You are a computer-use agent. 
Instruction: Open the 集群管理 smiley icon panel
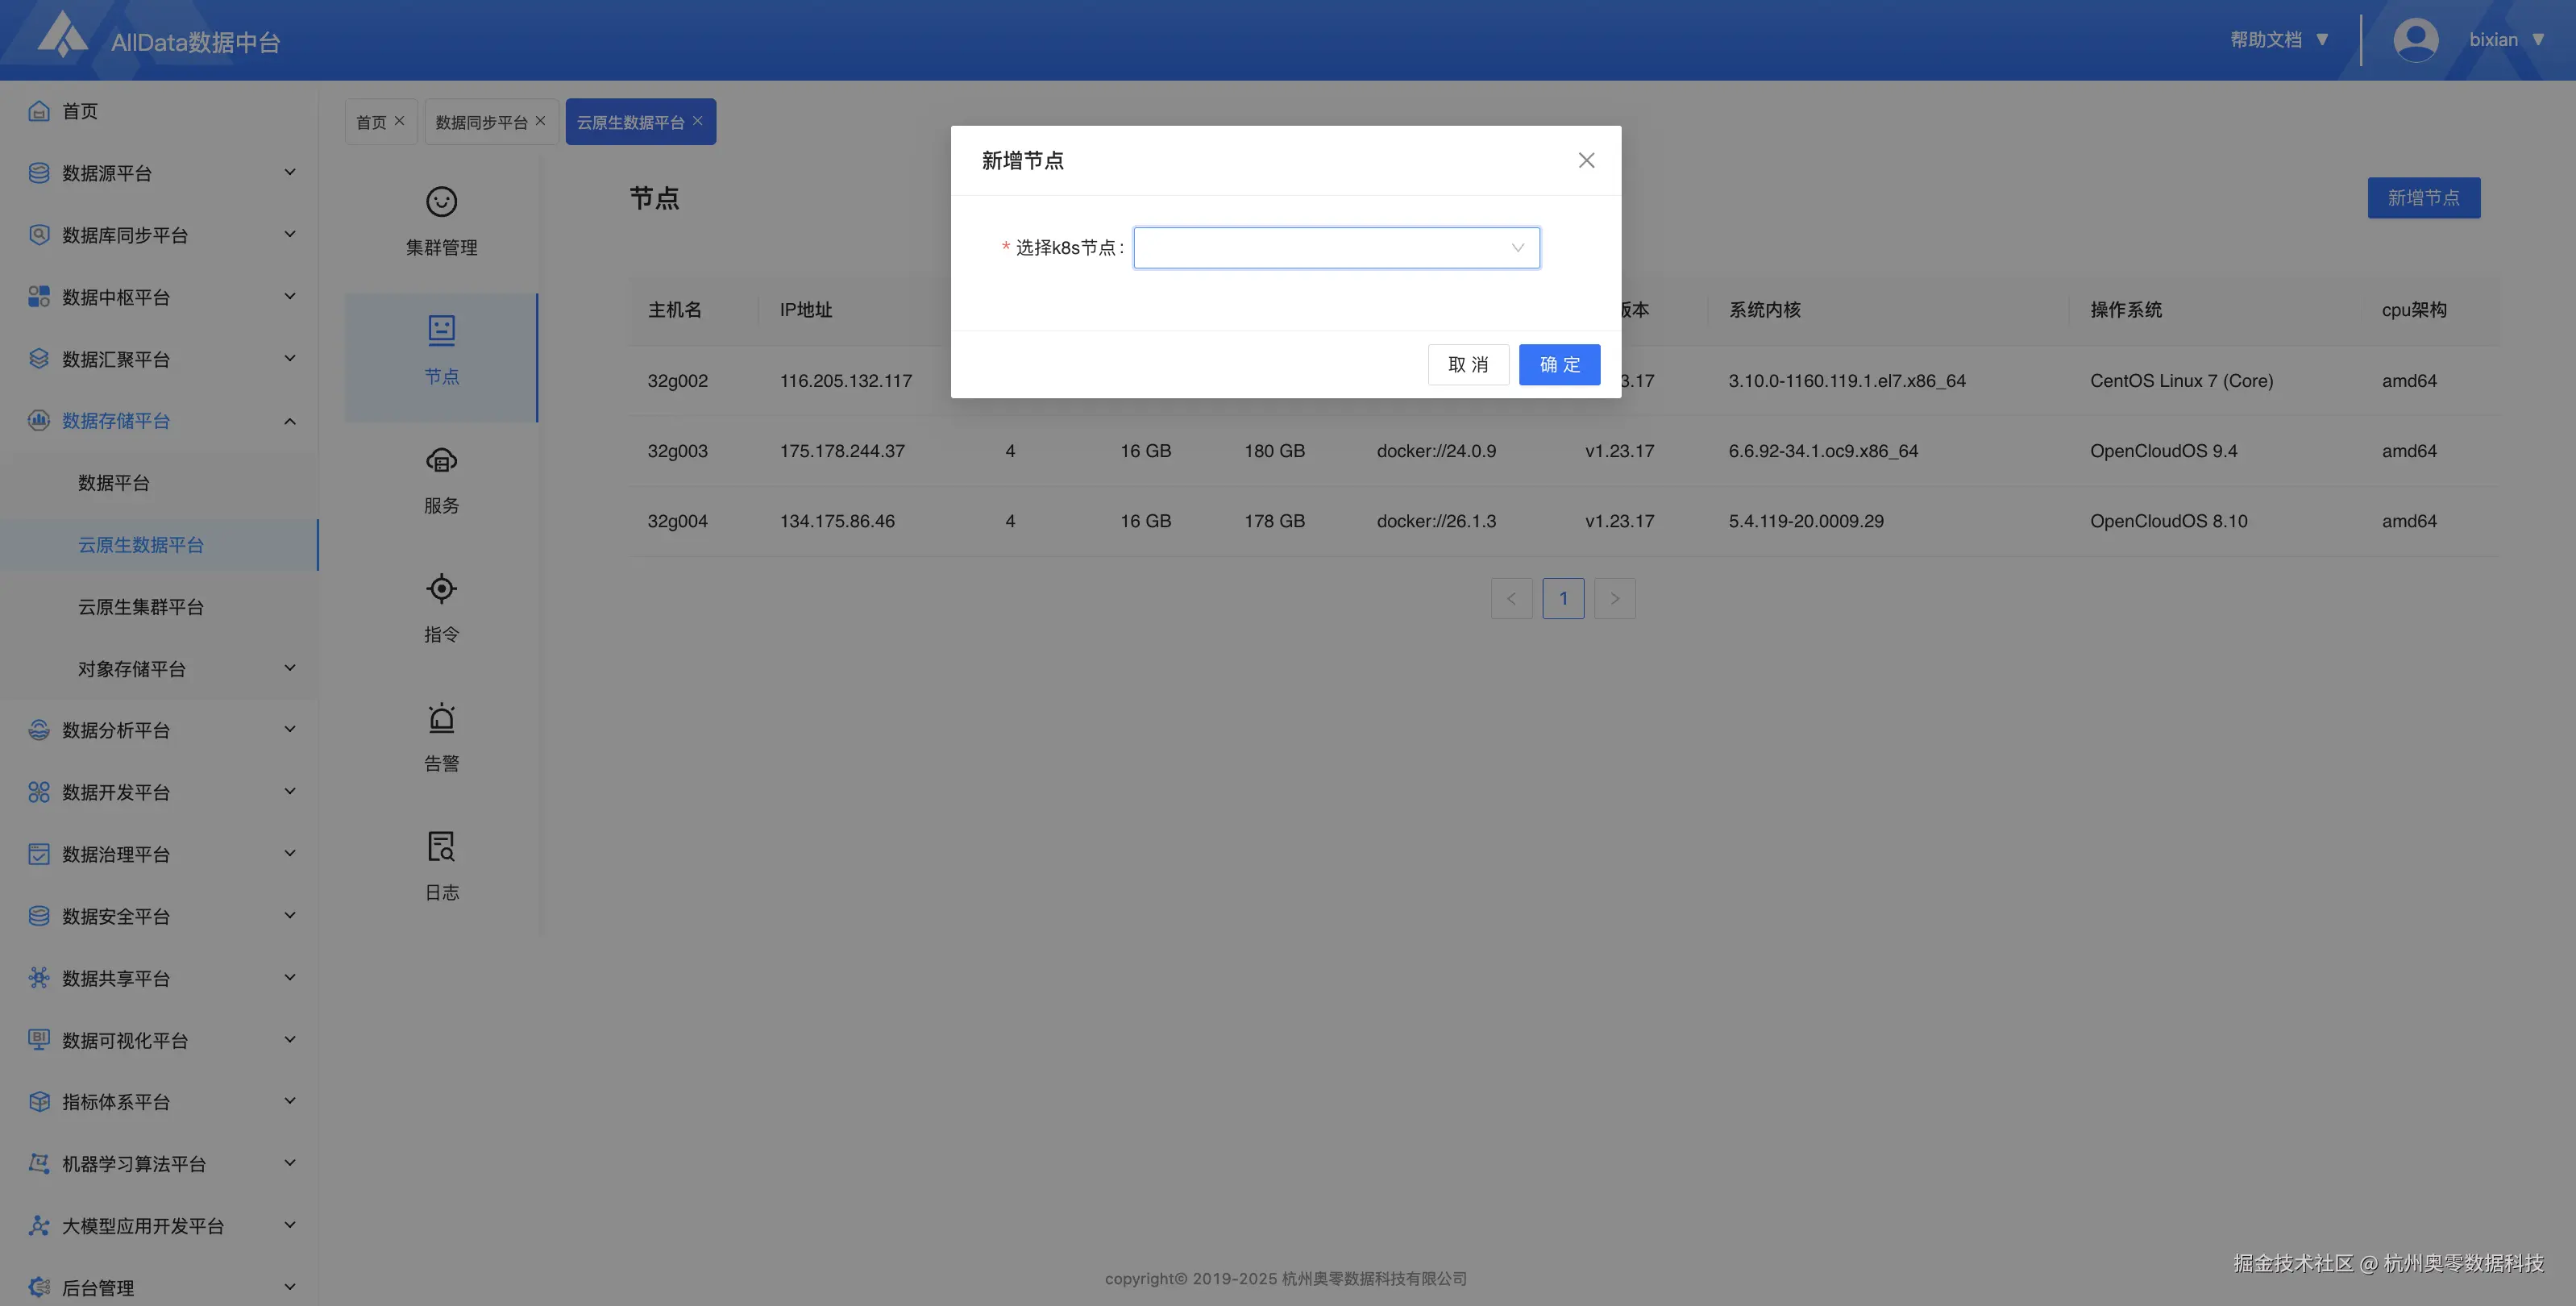point(441,203)
